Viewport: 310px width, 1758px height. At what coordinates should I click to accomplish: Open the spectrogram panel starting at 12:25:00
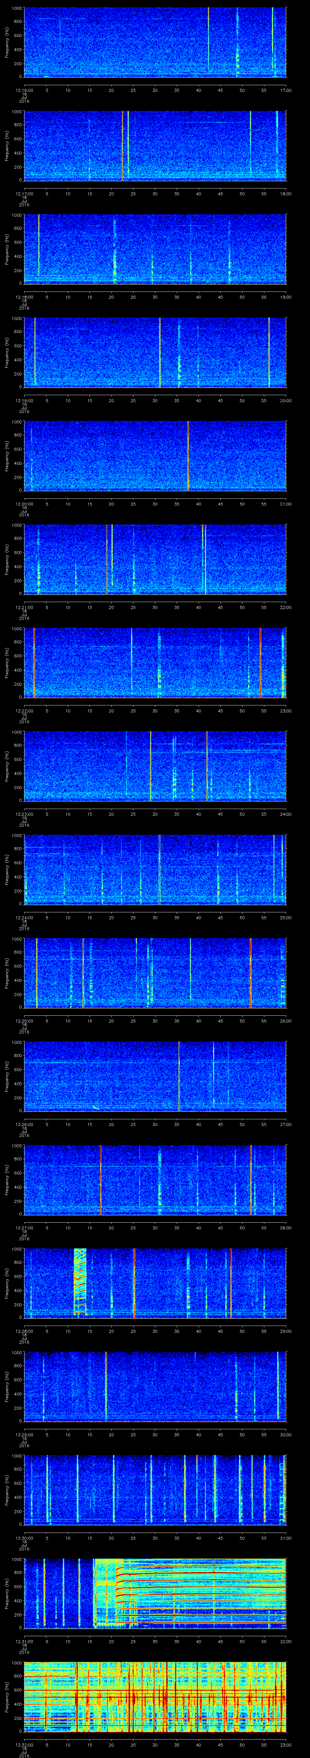coord(155,974)
